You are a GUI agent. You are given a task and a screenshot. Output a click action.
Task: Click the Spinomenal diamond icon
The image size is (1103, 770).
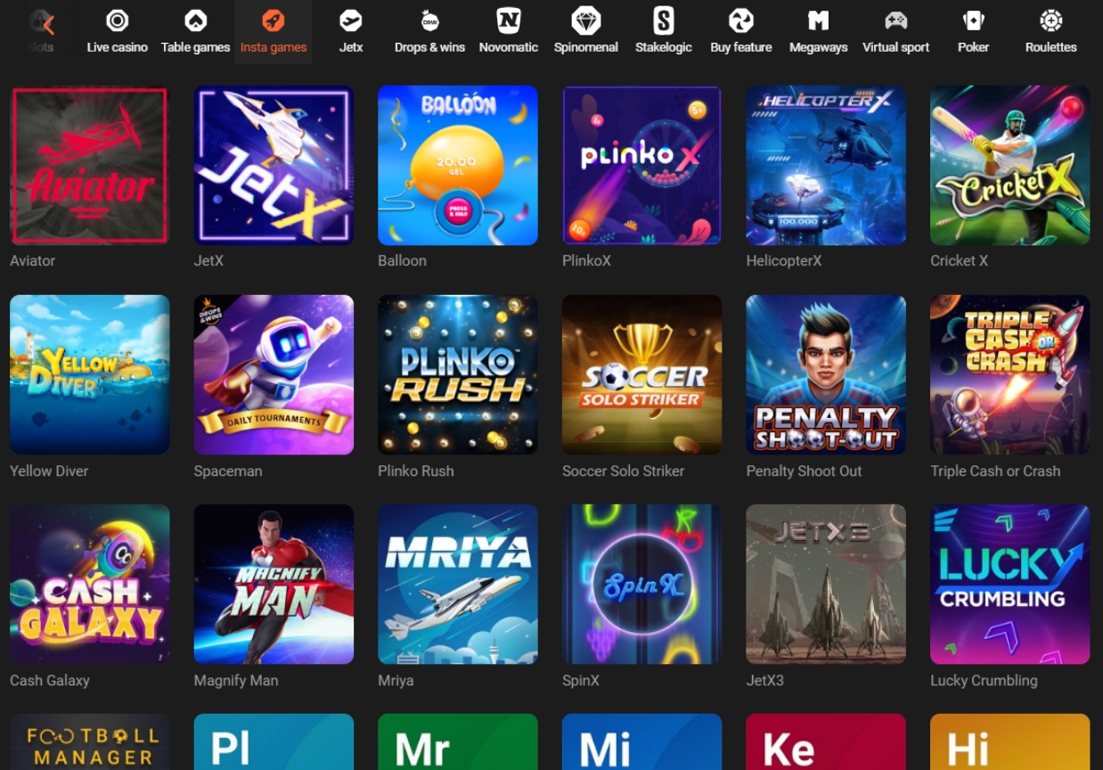586,20
